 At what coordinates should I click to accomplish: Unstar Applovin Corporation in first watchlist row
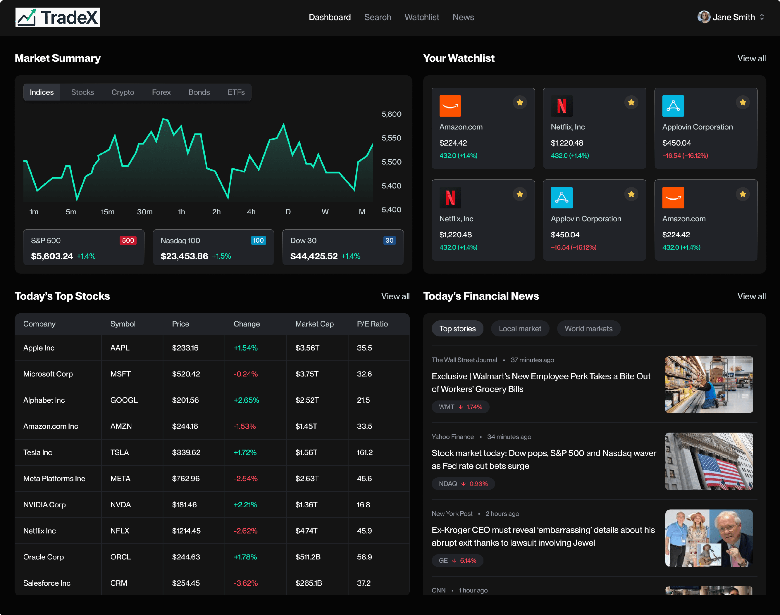(x=743, y=103)
